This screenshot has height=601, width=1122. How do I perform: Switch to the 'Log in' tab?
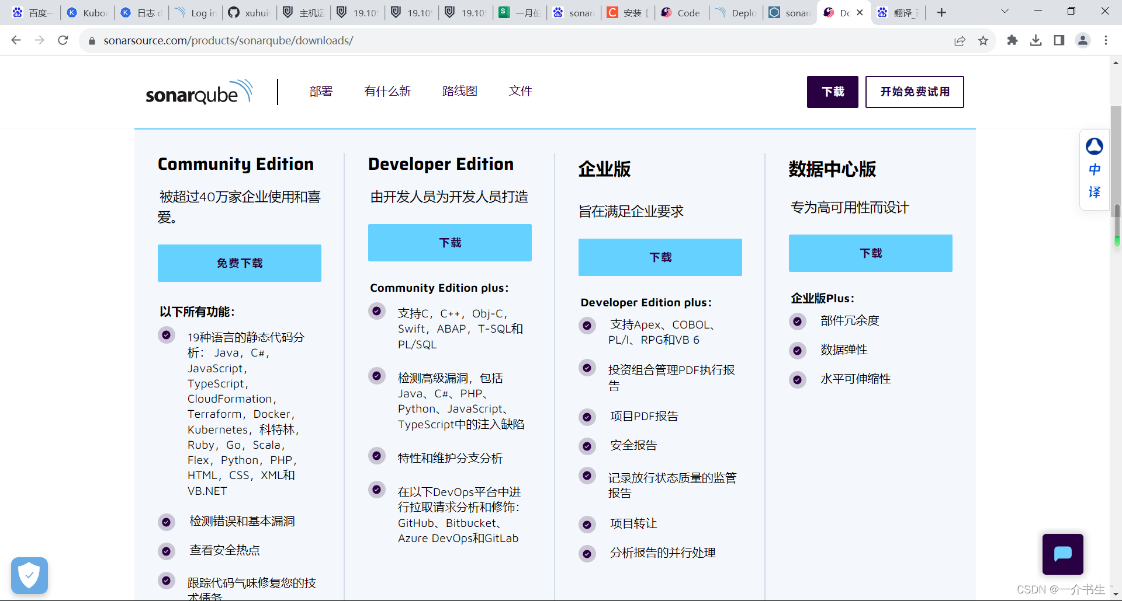pyautogui.click(x=196, y=13)
